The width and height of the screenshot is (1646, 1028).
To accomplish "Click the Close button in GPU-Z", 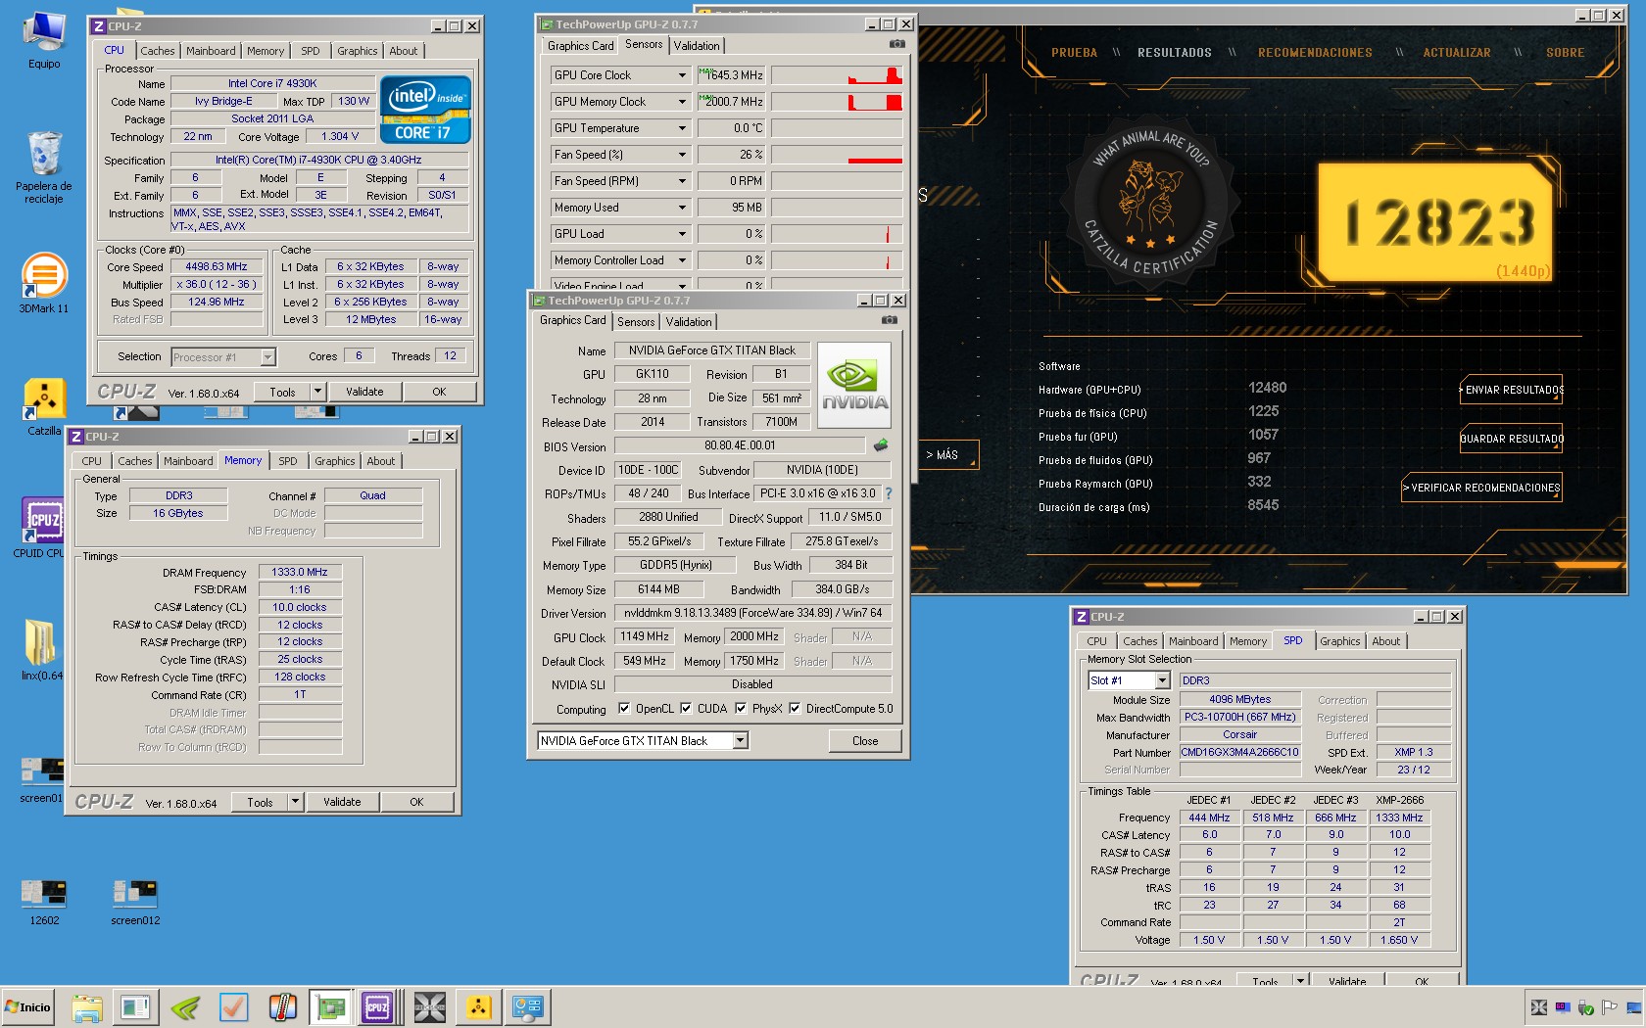I will tap(865, 741).
